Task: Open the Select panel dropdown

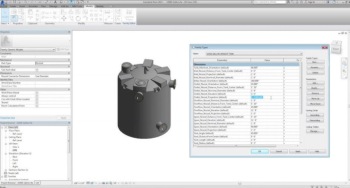Action: (x=5, y=23)
